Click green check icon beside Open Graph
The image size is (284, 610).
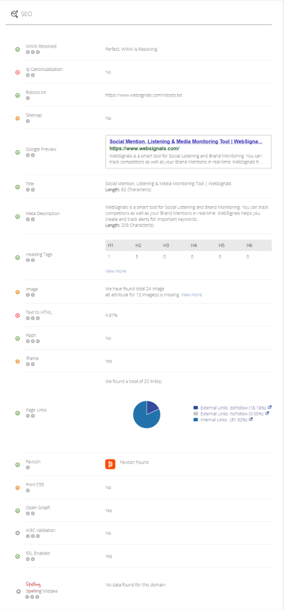(x=17, y=511)
